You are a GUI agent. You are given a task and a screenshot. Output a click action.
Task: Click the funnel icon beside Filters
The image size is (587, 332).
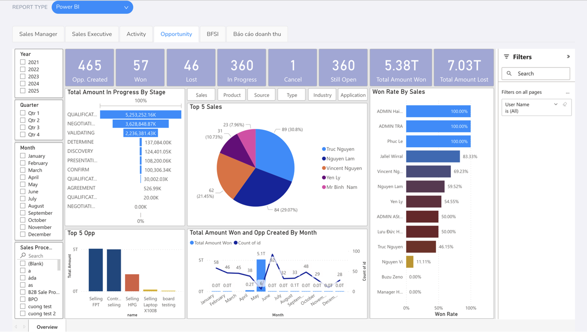pyautogui.click(x=507, y=57)
